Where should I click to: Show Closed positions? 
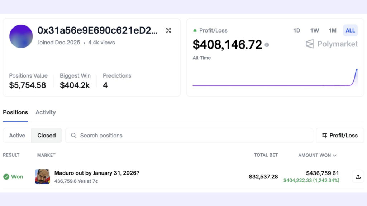coord(47,136)
